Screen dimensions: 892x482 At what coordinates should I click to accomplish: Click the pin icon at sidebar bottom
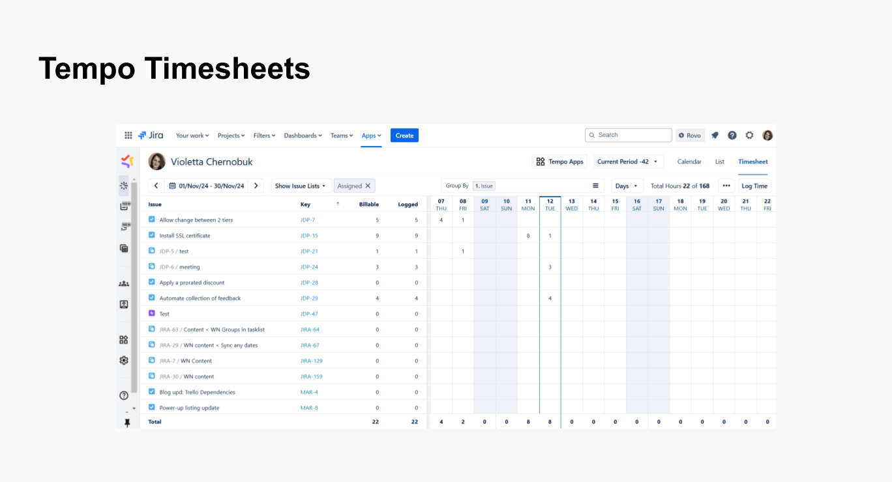pyautogui.click(x=127, y=423)
